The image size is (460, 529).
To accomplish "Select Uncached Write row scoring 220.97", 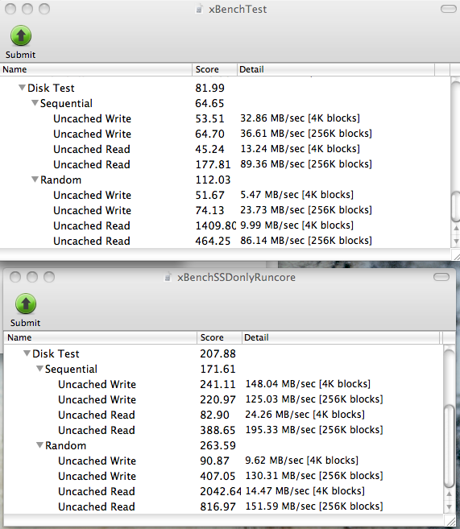I will click(223, 399).
